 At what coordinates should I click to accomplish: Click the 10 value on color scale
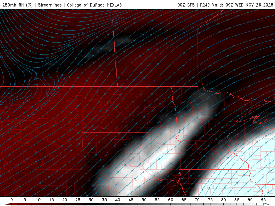tap(38, 200)
